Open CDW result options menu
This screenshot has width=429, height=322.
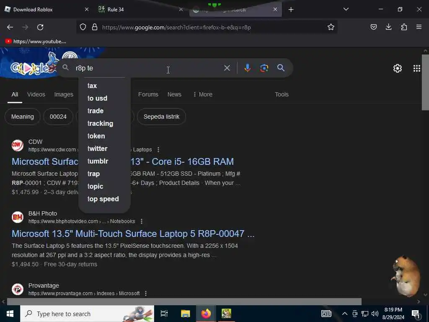(x=158, y=150)
